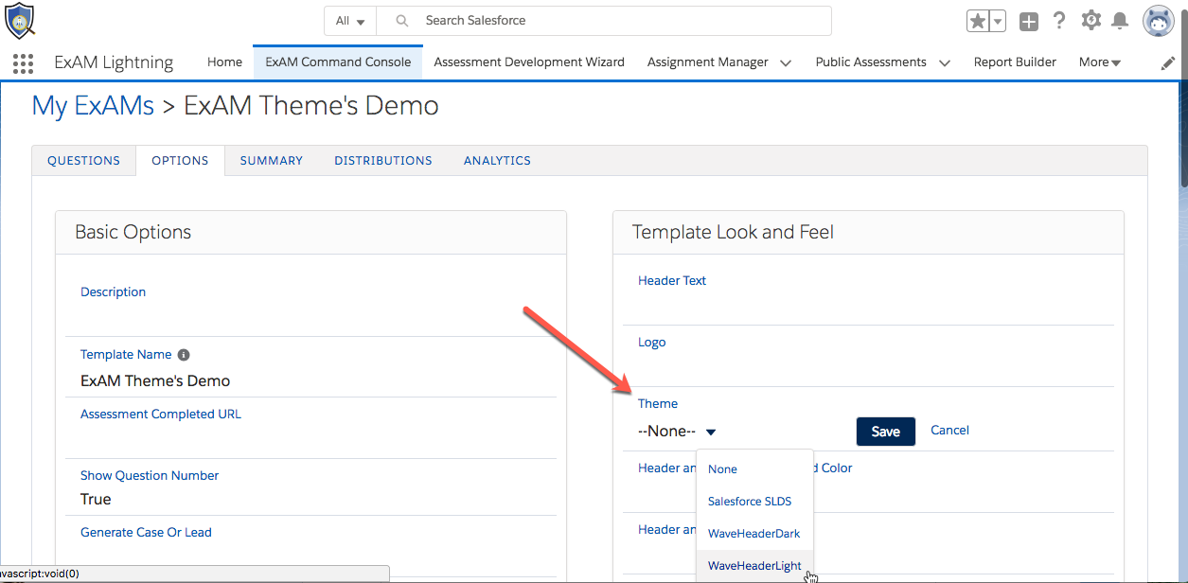This screenshot has height=583, width=1188.
Task: Open the App Launcher grid icon
Action: coord(24,63)
